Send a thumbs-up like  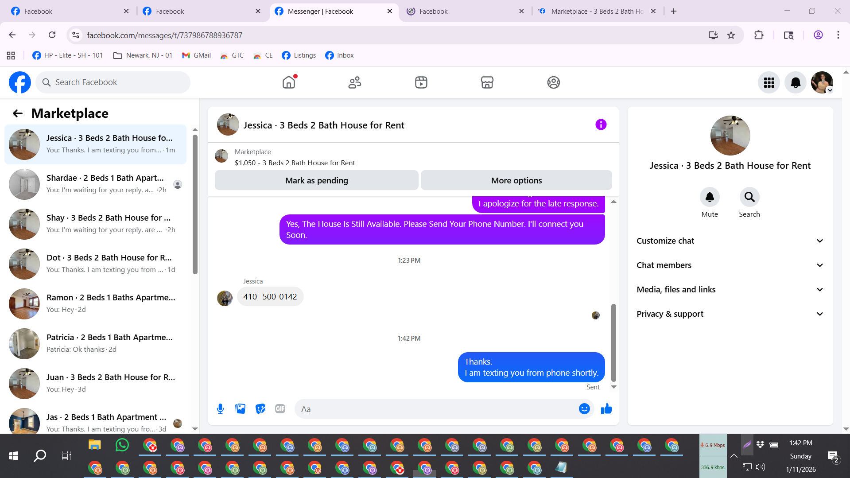coord(606,409)
